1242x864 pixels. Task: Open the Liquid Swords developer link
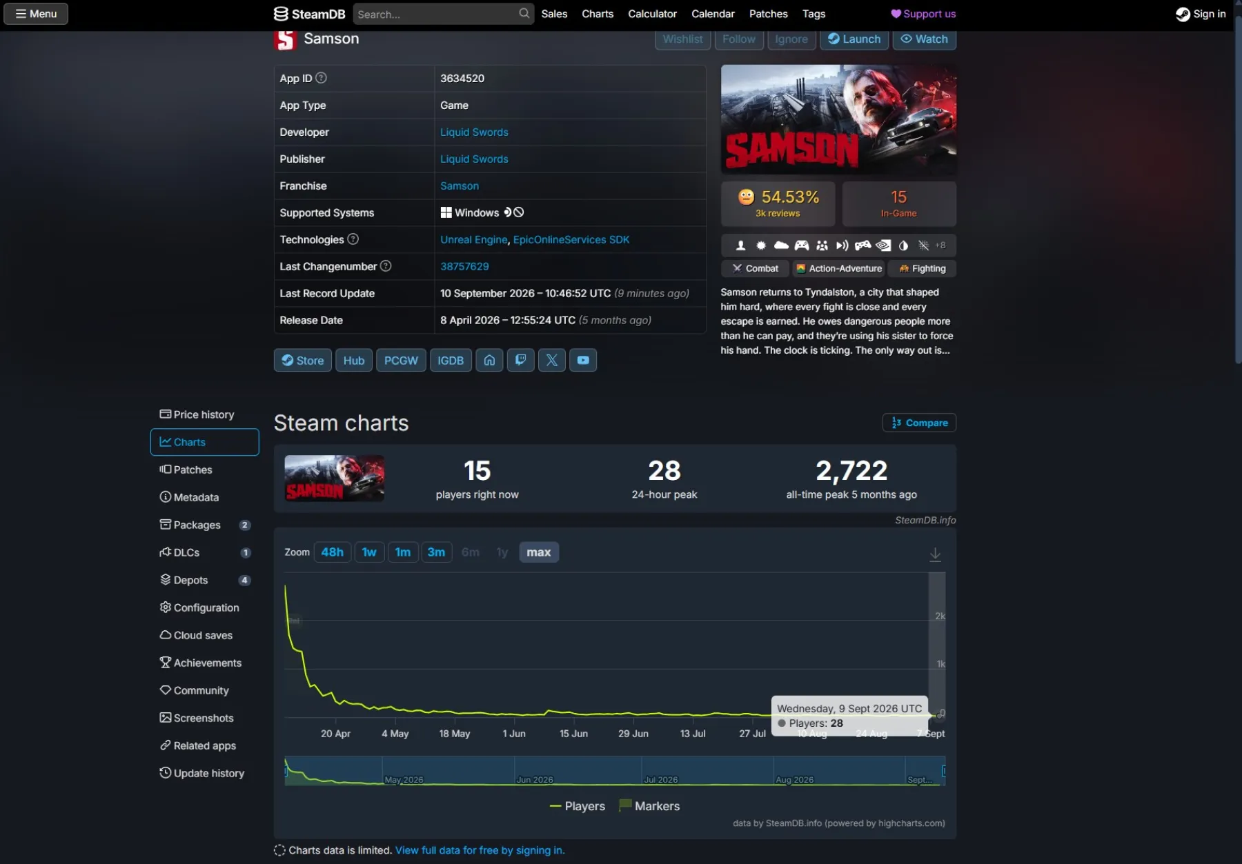pyautogui.click(x=474, y=132)
